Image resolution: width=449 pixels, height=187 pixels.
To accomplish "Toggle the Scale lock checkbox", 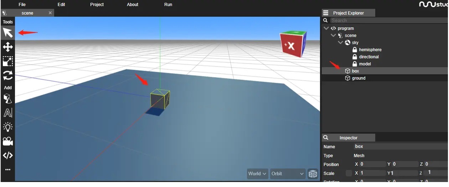I will [x=349, y=173].
